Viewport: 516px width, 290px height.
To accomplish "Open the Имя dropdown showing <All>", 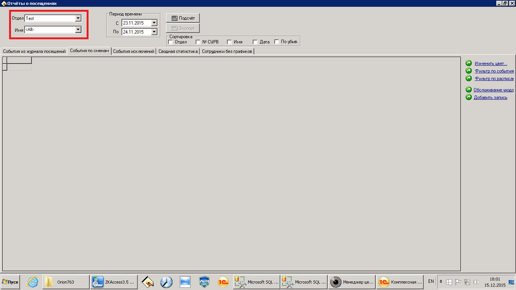I will [x=78, y=29].
